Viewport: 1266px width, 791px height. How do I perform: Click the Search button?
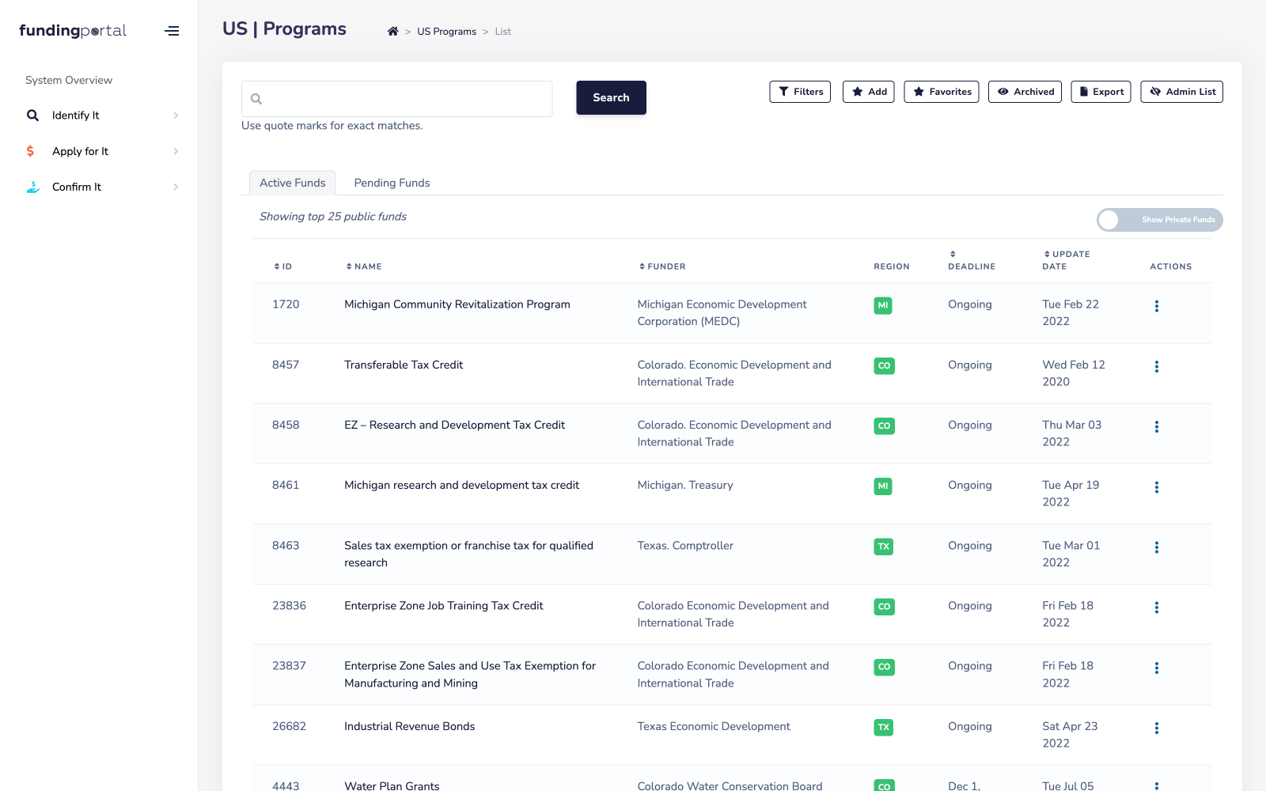(x=611, y=97)
